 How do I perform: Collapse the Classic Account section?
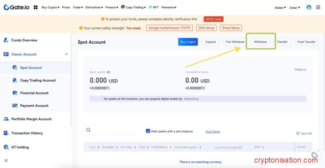pyautogui.click(x=66, y=54)
